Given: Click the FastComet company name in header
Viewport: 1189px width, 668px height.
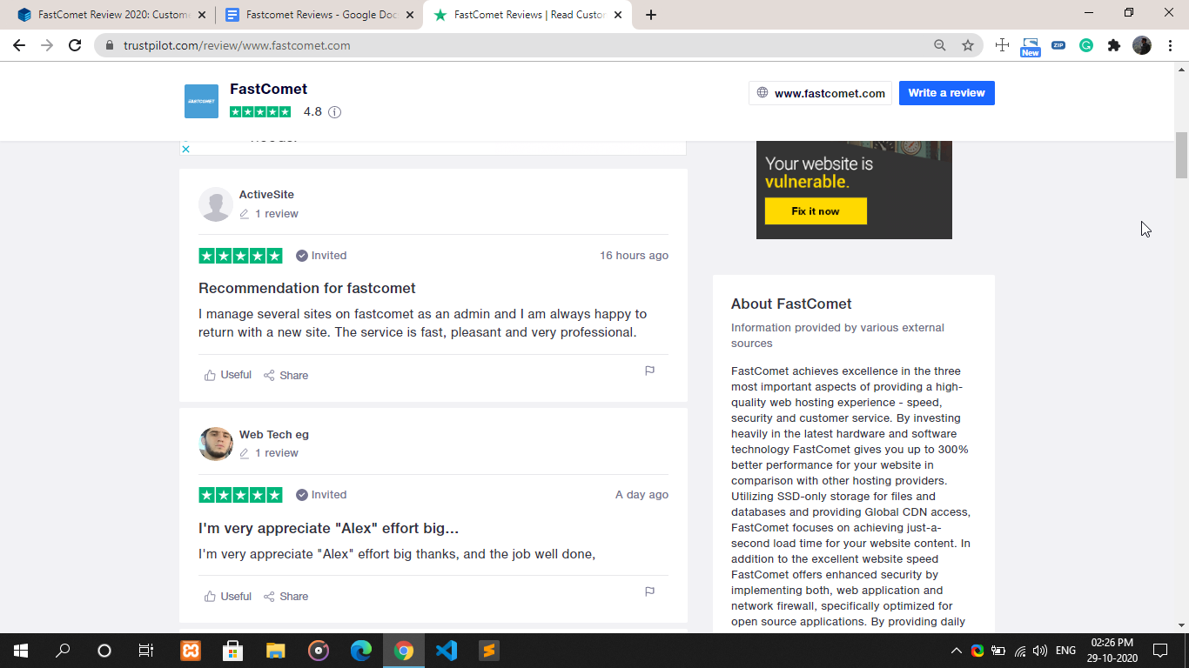Looking at the screenshot, I should pyautogui.click(x=268, y=89).
